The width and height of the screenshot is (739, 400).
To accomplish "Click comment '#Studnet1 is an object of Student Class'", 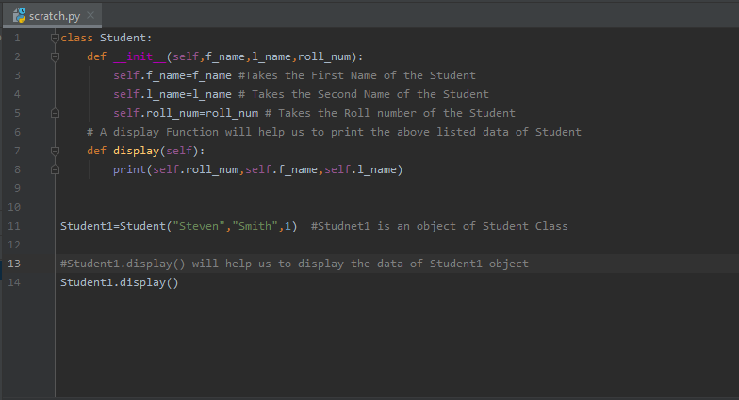I will pyautogui.click(x=439, y=226).
